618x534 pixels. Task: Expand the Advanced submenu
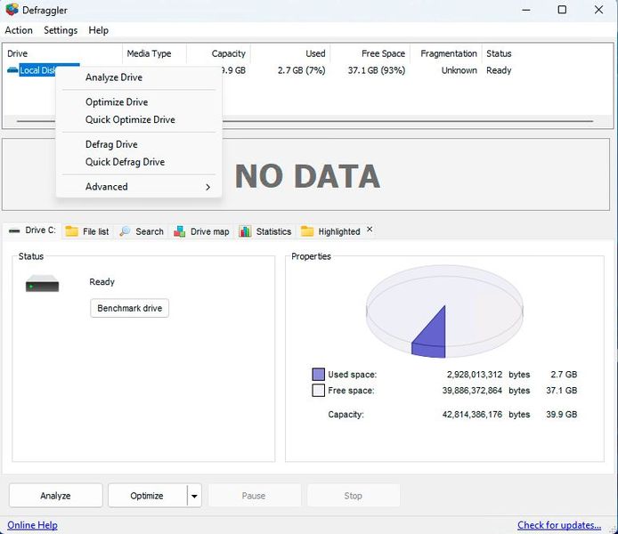pos(139,187)
